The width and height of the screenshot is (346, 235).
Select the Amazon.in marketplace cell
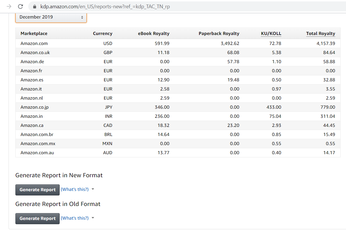(x=32, y=116)
